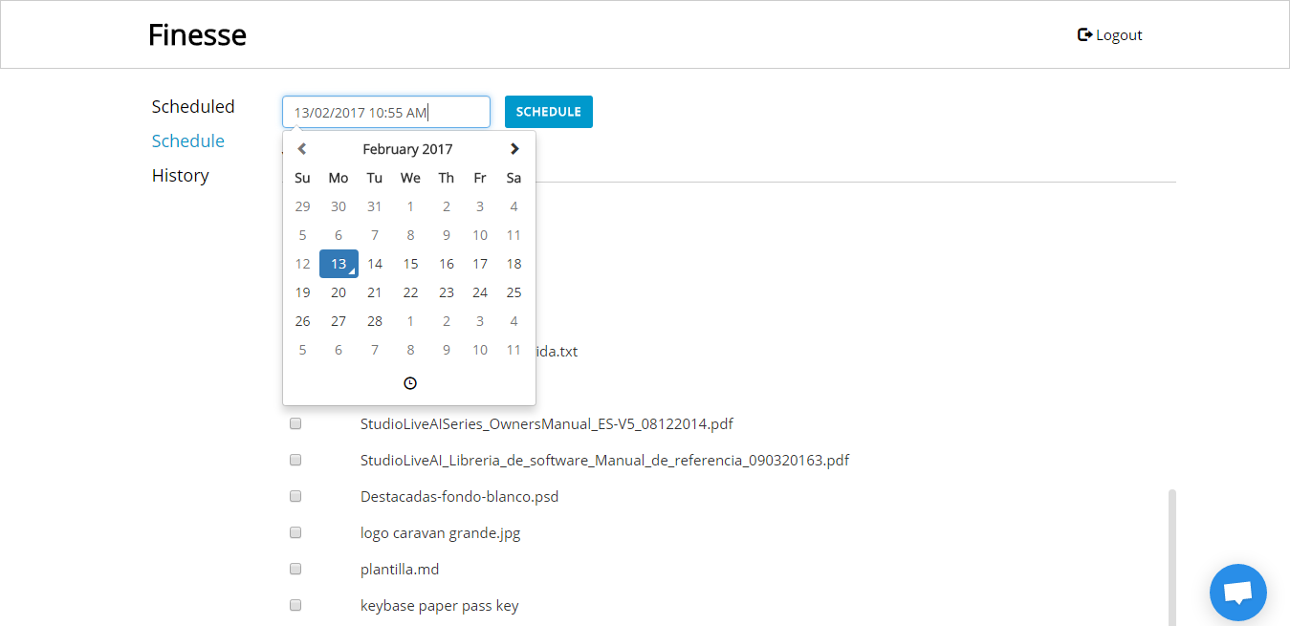Screen dimensions: 1290x626
Task: Switch calendar view via February 2017 title
Action: (x=407, y=149)
